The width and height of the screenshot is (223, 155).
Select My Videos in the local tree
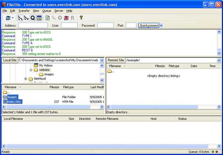pyautogui.click(x=46, y=66)
